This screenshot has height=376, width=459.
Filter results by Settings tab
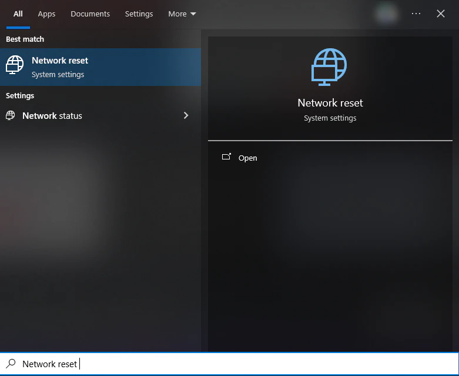tap(139, 14)
